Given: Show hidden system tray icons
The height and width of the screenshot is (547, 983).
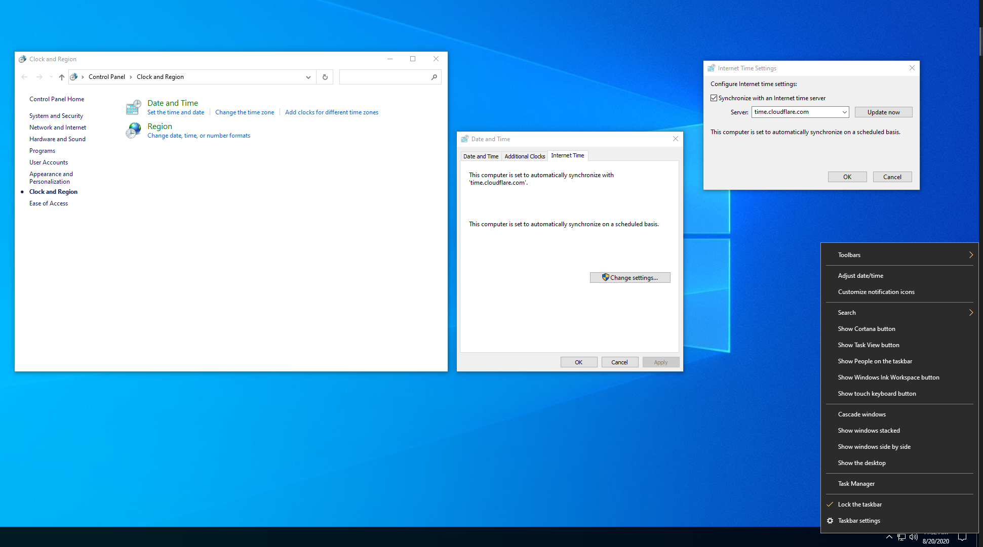Looking at the screenshot, I should coord(889,537).
